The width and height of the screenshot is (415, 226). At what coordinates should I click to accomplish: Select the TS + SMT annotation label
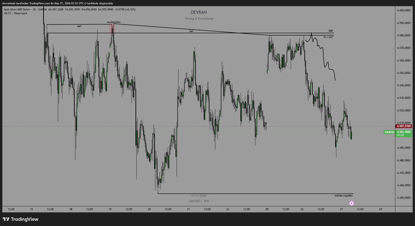[x=328, y=37]
